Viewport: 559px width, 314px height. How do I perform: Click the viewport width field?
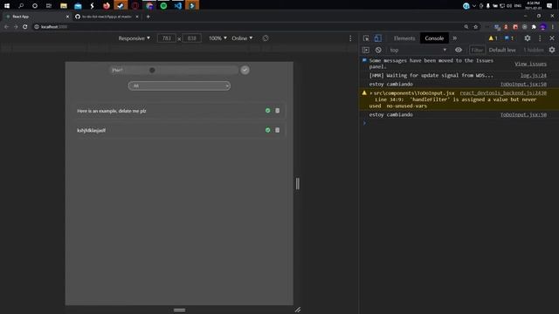point(167,38)
